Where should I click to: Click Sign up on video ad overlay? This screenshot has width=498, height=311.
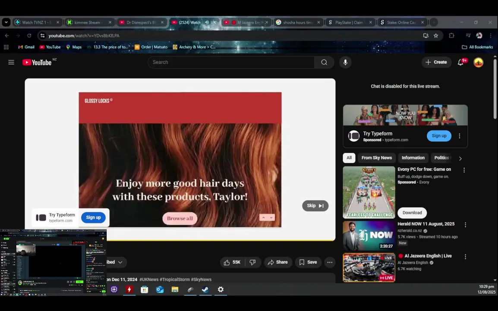click(93, 218)
